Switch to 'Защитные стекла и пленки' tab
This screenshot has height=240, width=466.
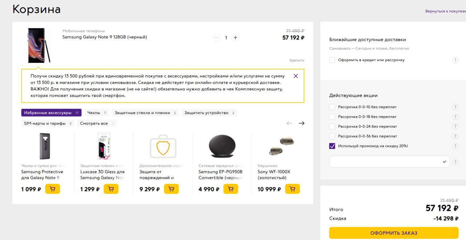coord(145,113)
